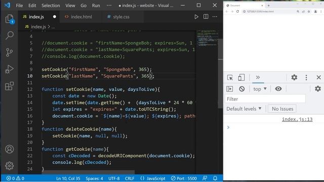The image size is (324, 182).
Task: Open DevTools settings gear
Action: (294, 77)
